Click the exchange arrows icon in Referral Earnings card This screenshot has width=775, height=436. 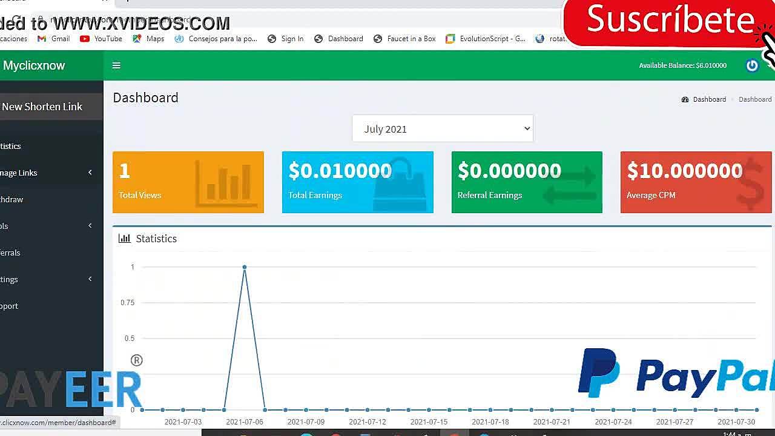point(569,185)
